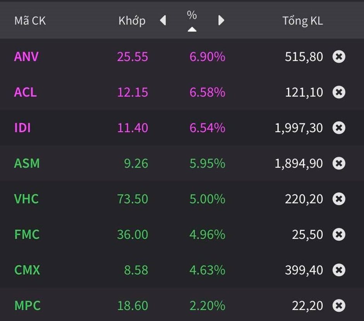
Task: Click the FMC total volume 25,50
Action: click(x=307, y=234)
